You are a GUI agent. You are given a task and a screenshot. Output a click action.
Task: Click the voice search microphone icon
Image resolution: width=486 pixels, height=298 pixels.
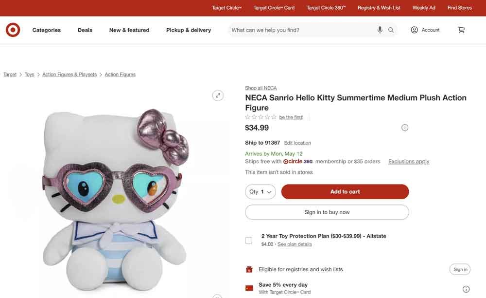tap(380, 30)
